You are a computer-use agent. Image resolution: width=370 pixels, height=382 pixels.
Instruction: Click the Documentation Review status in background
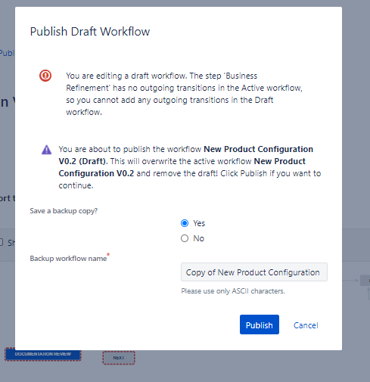click(x=43, y=355)
